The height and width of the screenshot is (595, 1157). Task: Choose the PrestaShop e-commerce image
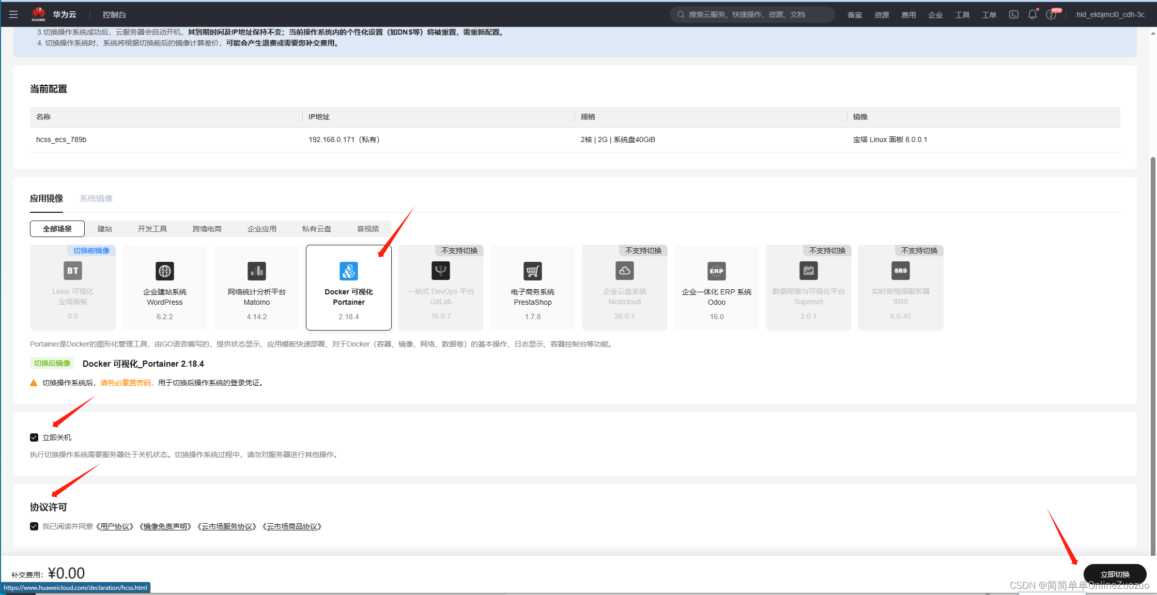(x=532, y=288)
